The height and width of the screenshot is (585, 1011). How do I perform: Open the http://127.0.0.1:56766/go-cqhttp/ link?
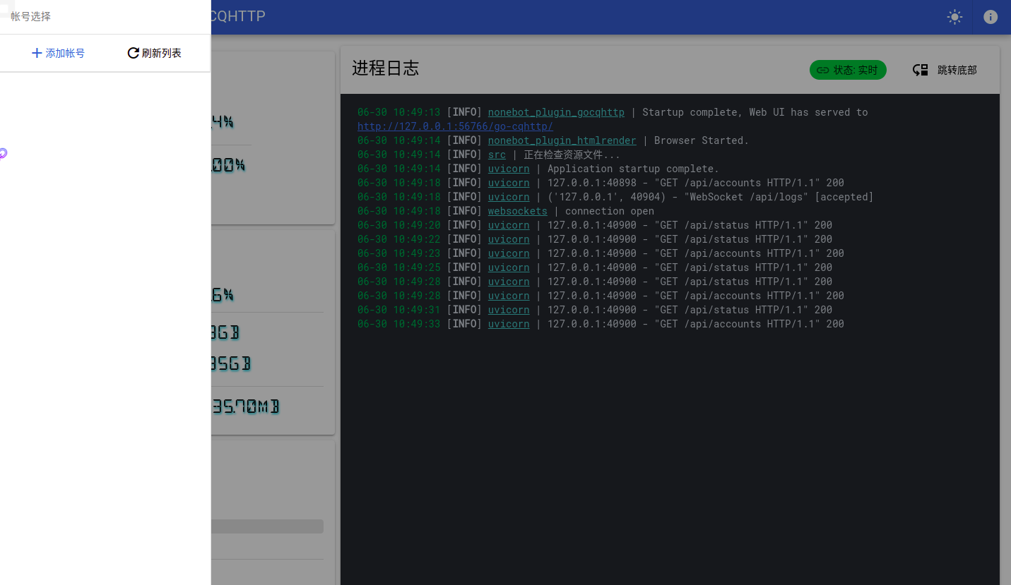tap(455, 126)
